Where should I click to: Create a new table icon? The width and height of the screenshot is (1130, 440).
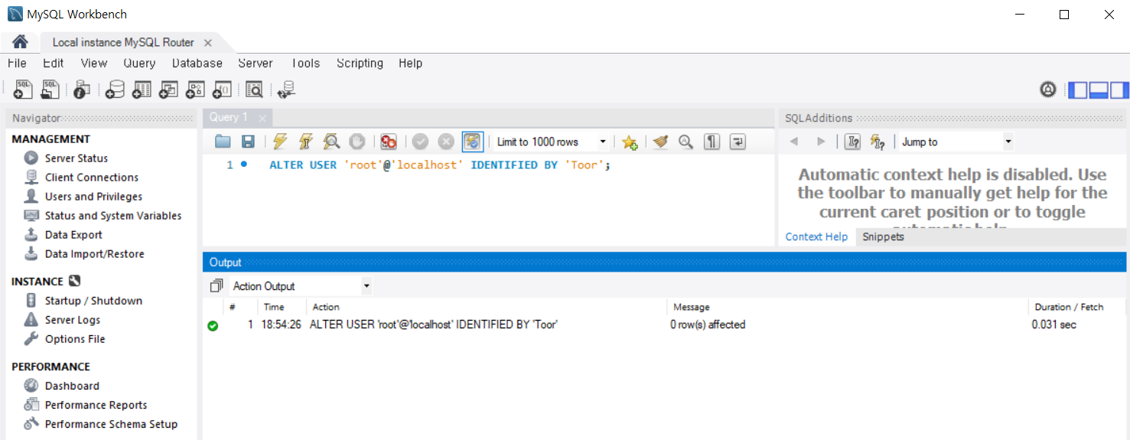(x=142, y=90)
